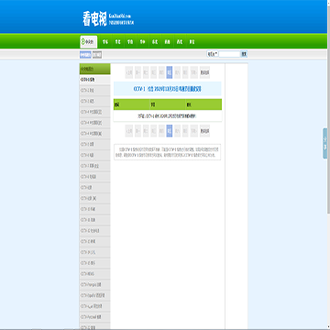The width and height of the screenshot is (330, 330).
Task: Click the blue CCTV-1 schedule title heading
Action: [x=168, y=89]
